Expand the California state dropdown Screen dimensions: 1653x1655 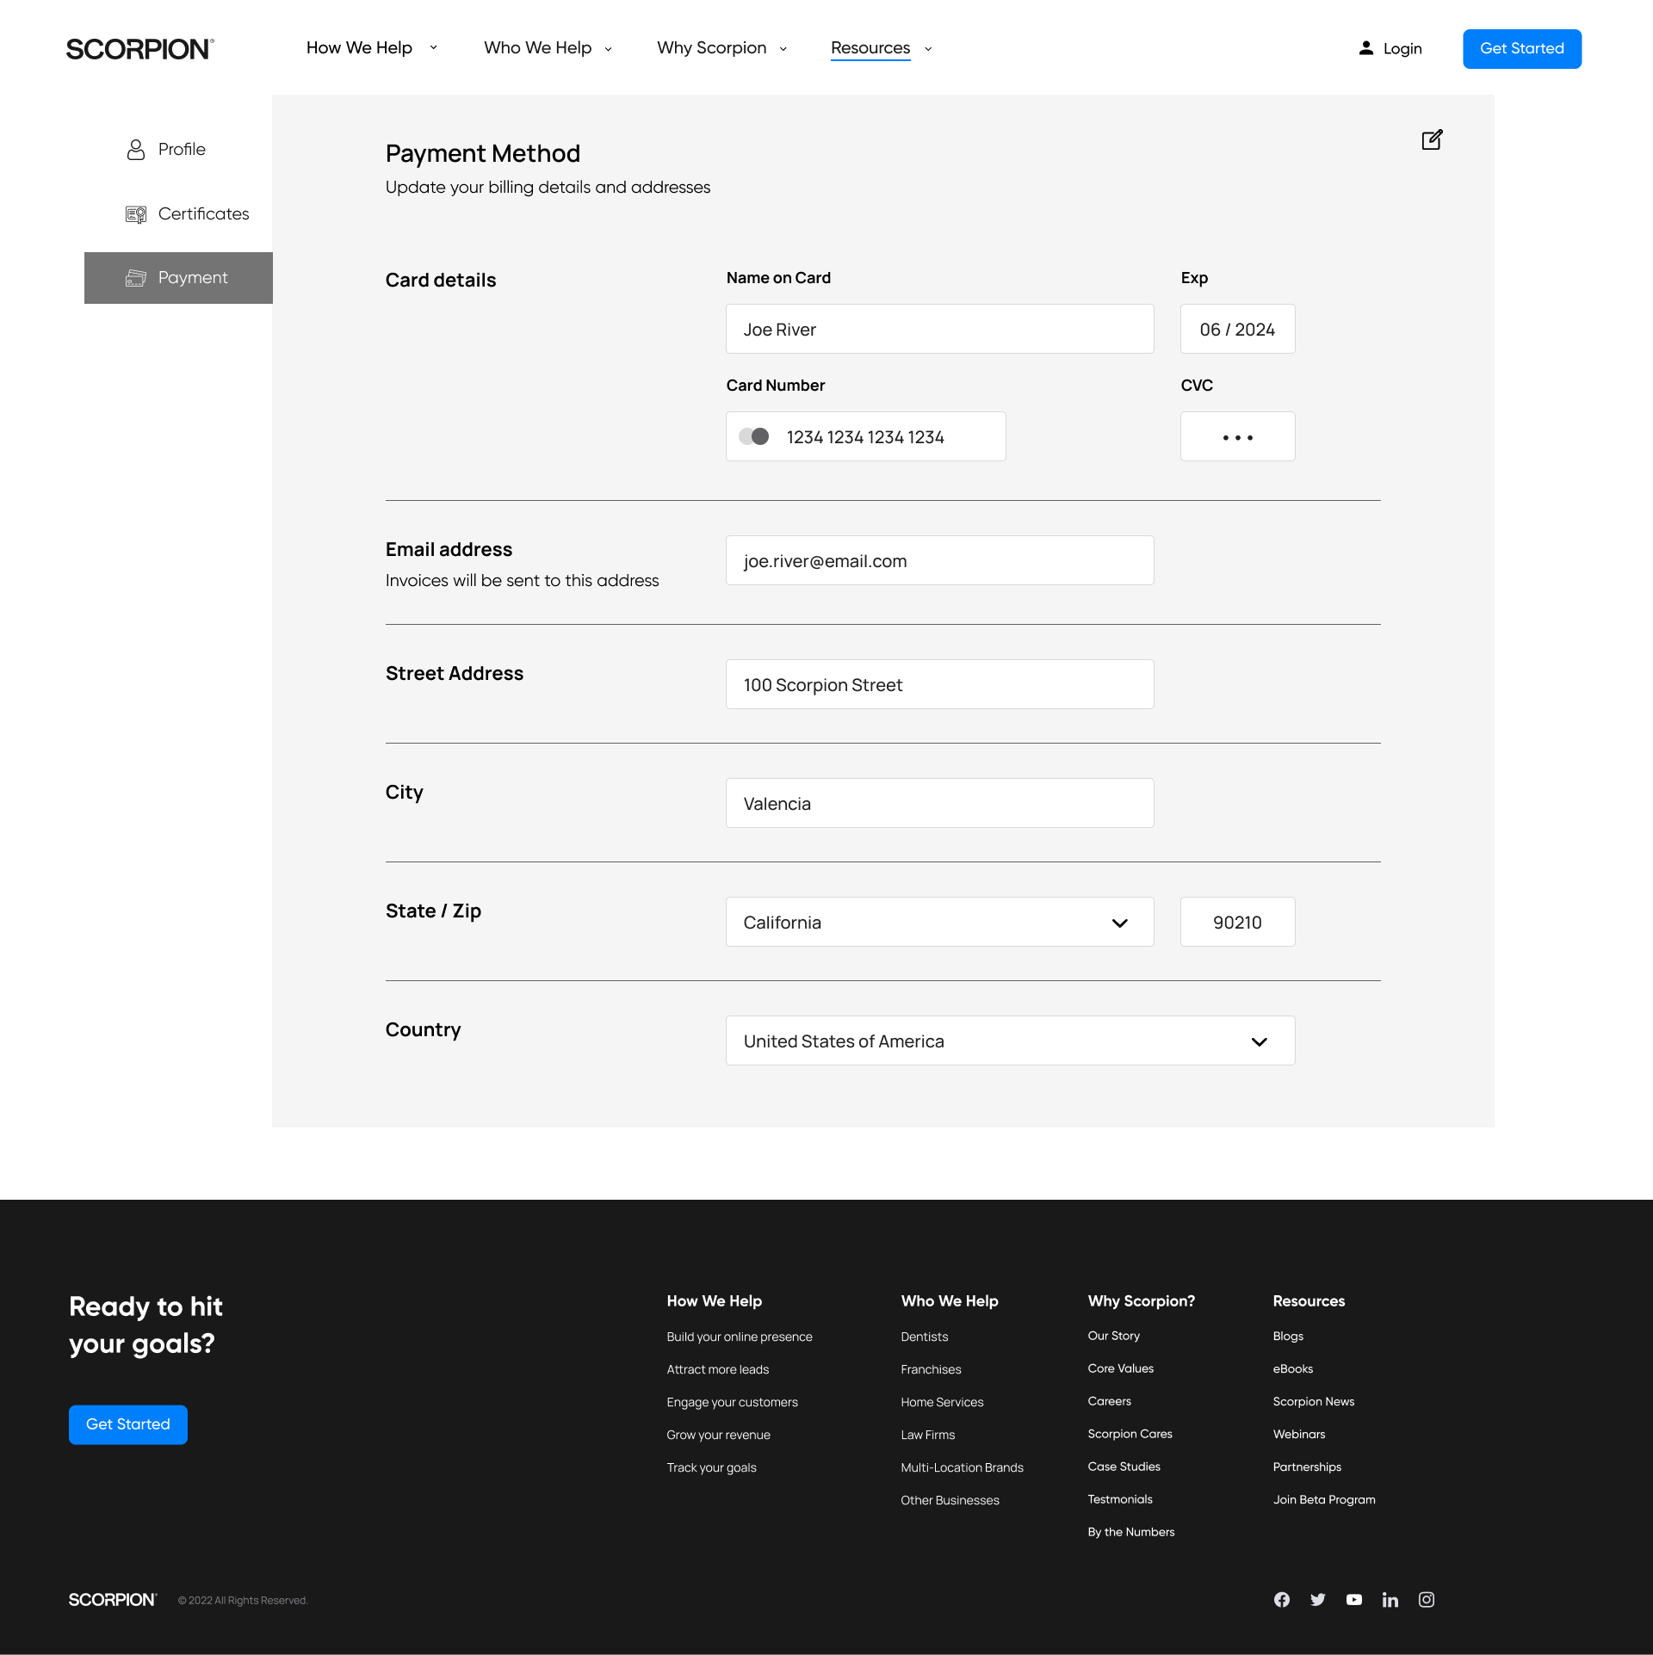coord(1119,923)
